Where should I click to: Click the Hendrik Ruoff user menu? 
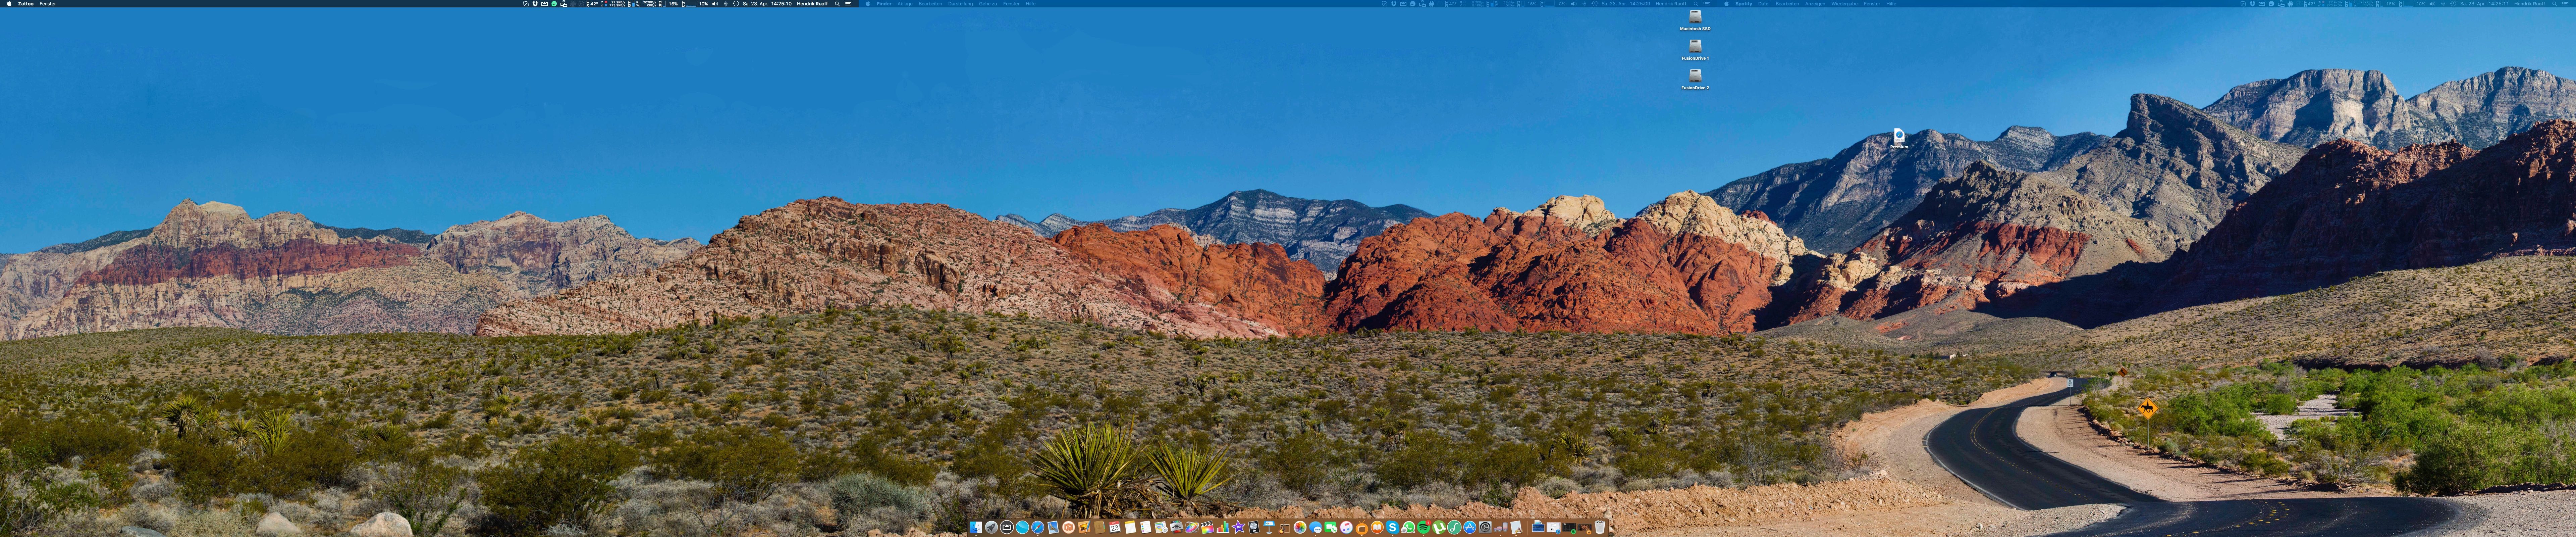pos(812,4)
